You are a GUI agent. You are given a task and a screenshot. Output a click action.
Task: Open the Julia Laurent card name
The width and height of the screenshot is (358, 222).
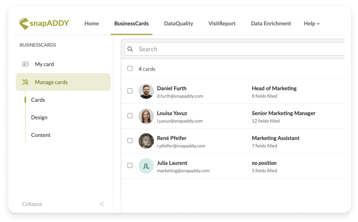[x=172, y=163]
